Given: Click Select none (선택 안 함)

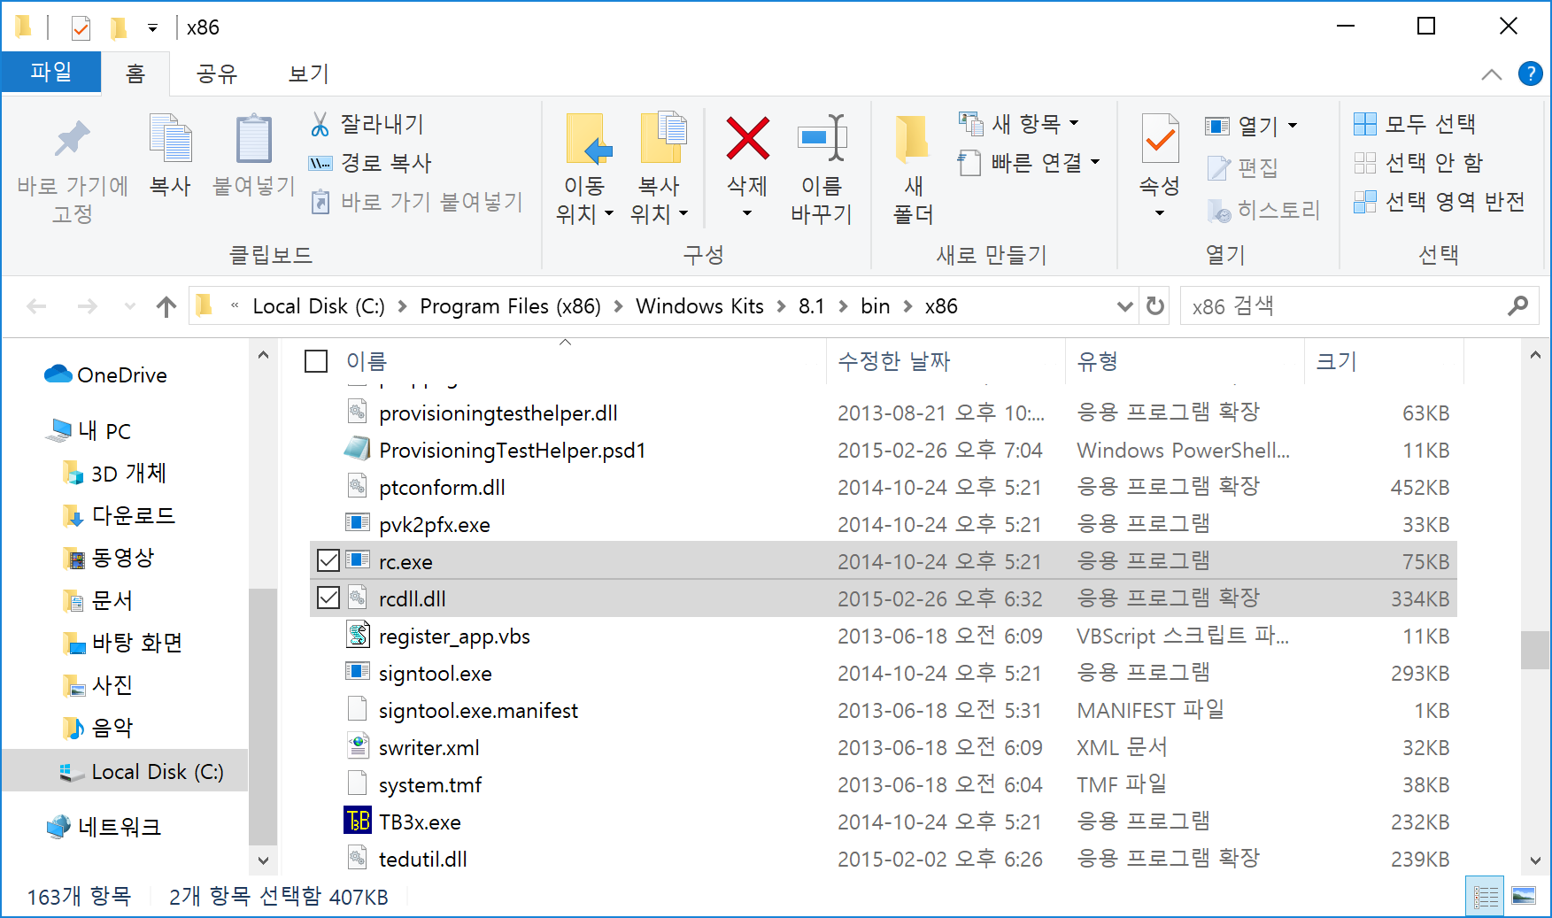Looking at the screenshot, I should tap(1418, 163).
